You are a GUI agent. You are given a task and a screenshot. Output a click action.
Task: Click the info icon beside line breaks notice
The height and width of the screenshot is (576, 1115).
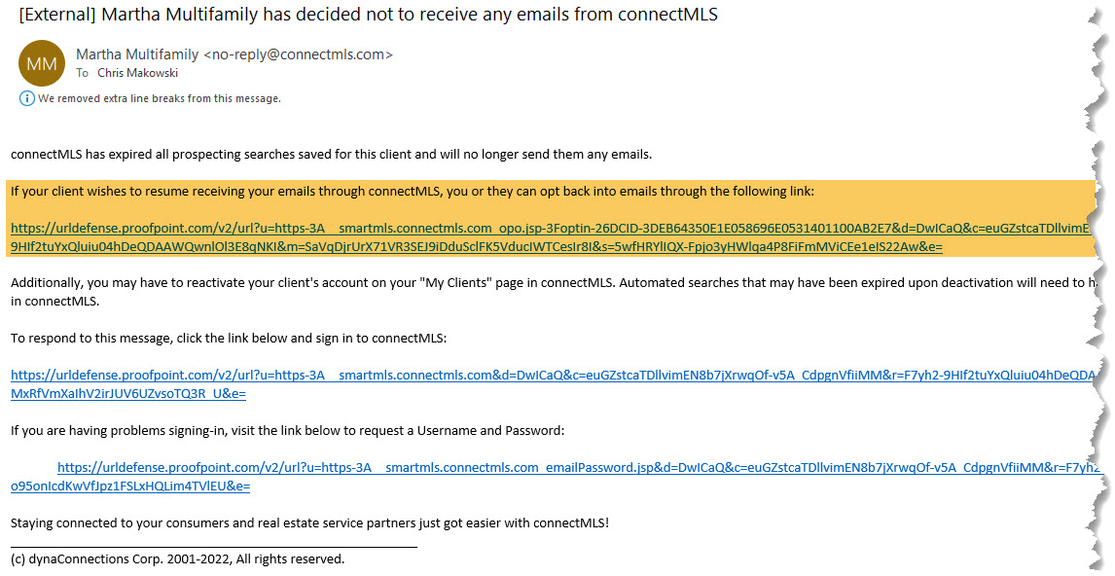pyautogui.click(x=26, y=99)
